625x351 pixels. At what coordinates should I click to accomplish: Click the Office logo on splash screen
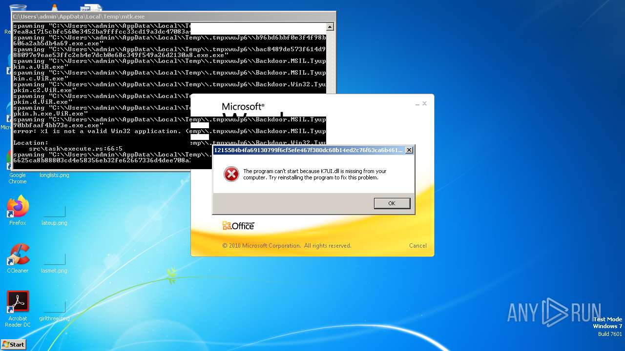(238, 226)
